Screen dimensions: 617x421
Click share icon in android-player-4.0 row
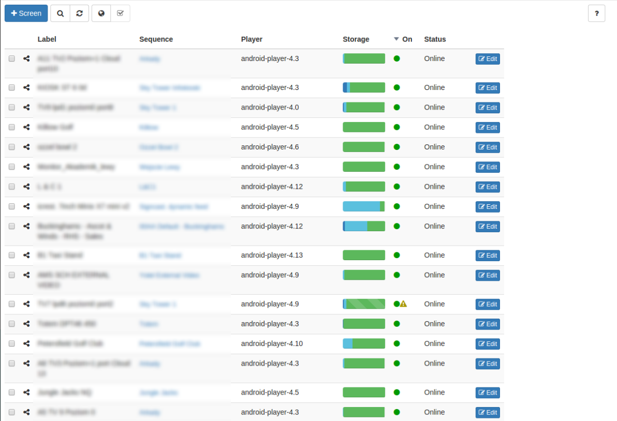tap(26, 107)
